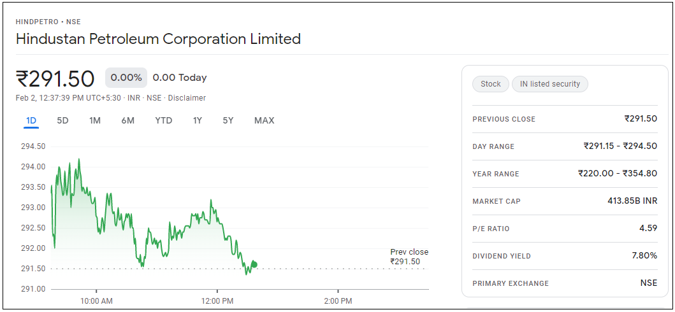675x312 pixels.
Task: Select the 1D time range tab
Action: point(31,121)
